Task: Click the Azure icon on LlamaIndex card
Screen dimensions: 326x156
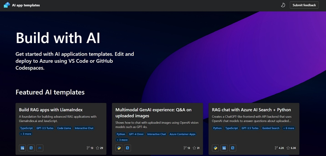Action: pyautogui.click(x=31, y=148)
